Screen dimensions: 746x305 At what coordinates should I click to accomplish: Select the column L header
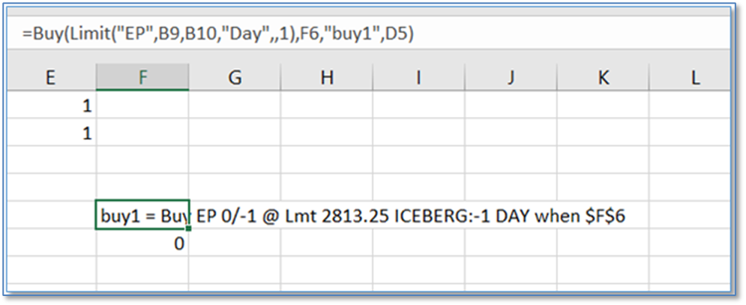pos(694,77)
